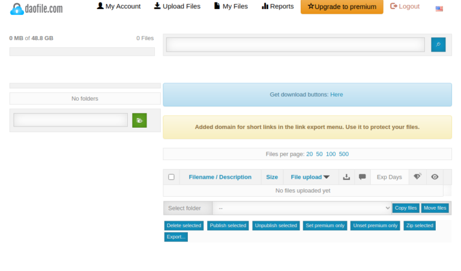Go to Upload Files page
The height and width of the screenshot is (271, 461).
pos(177,7)
